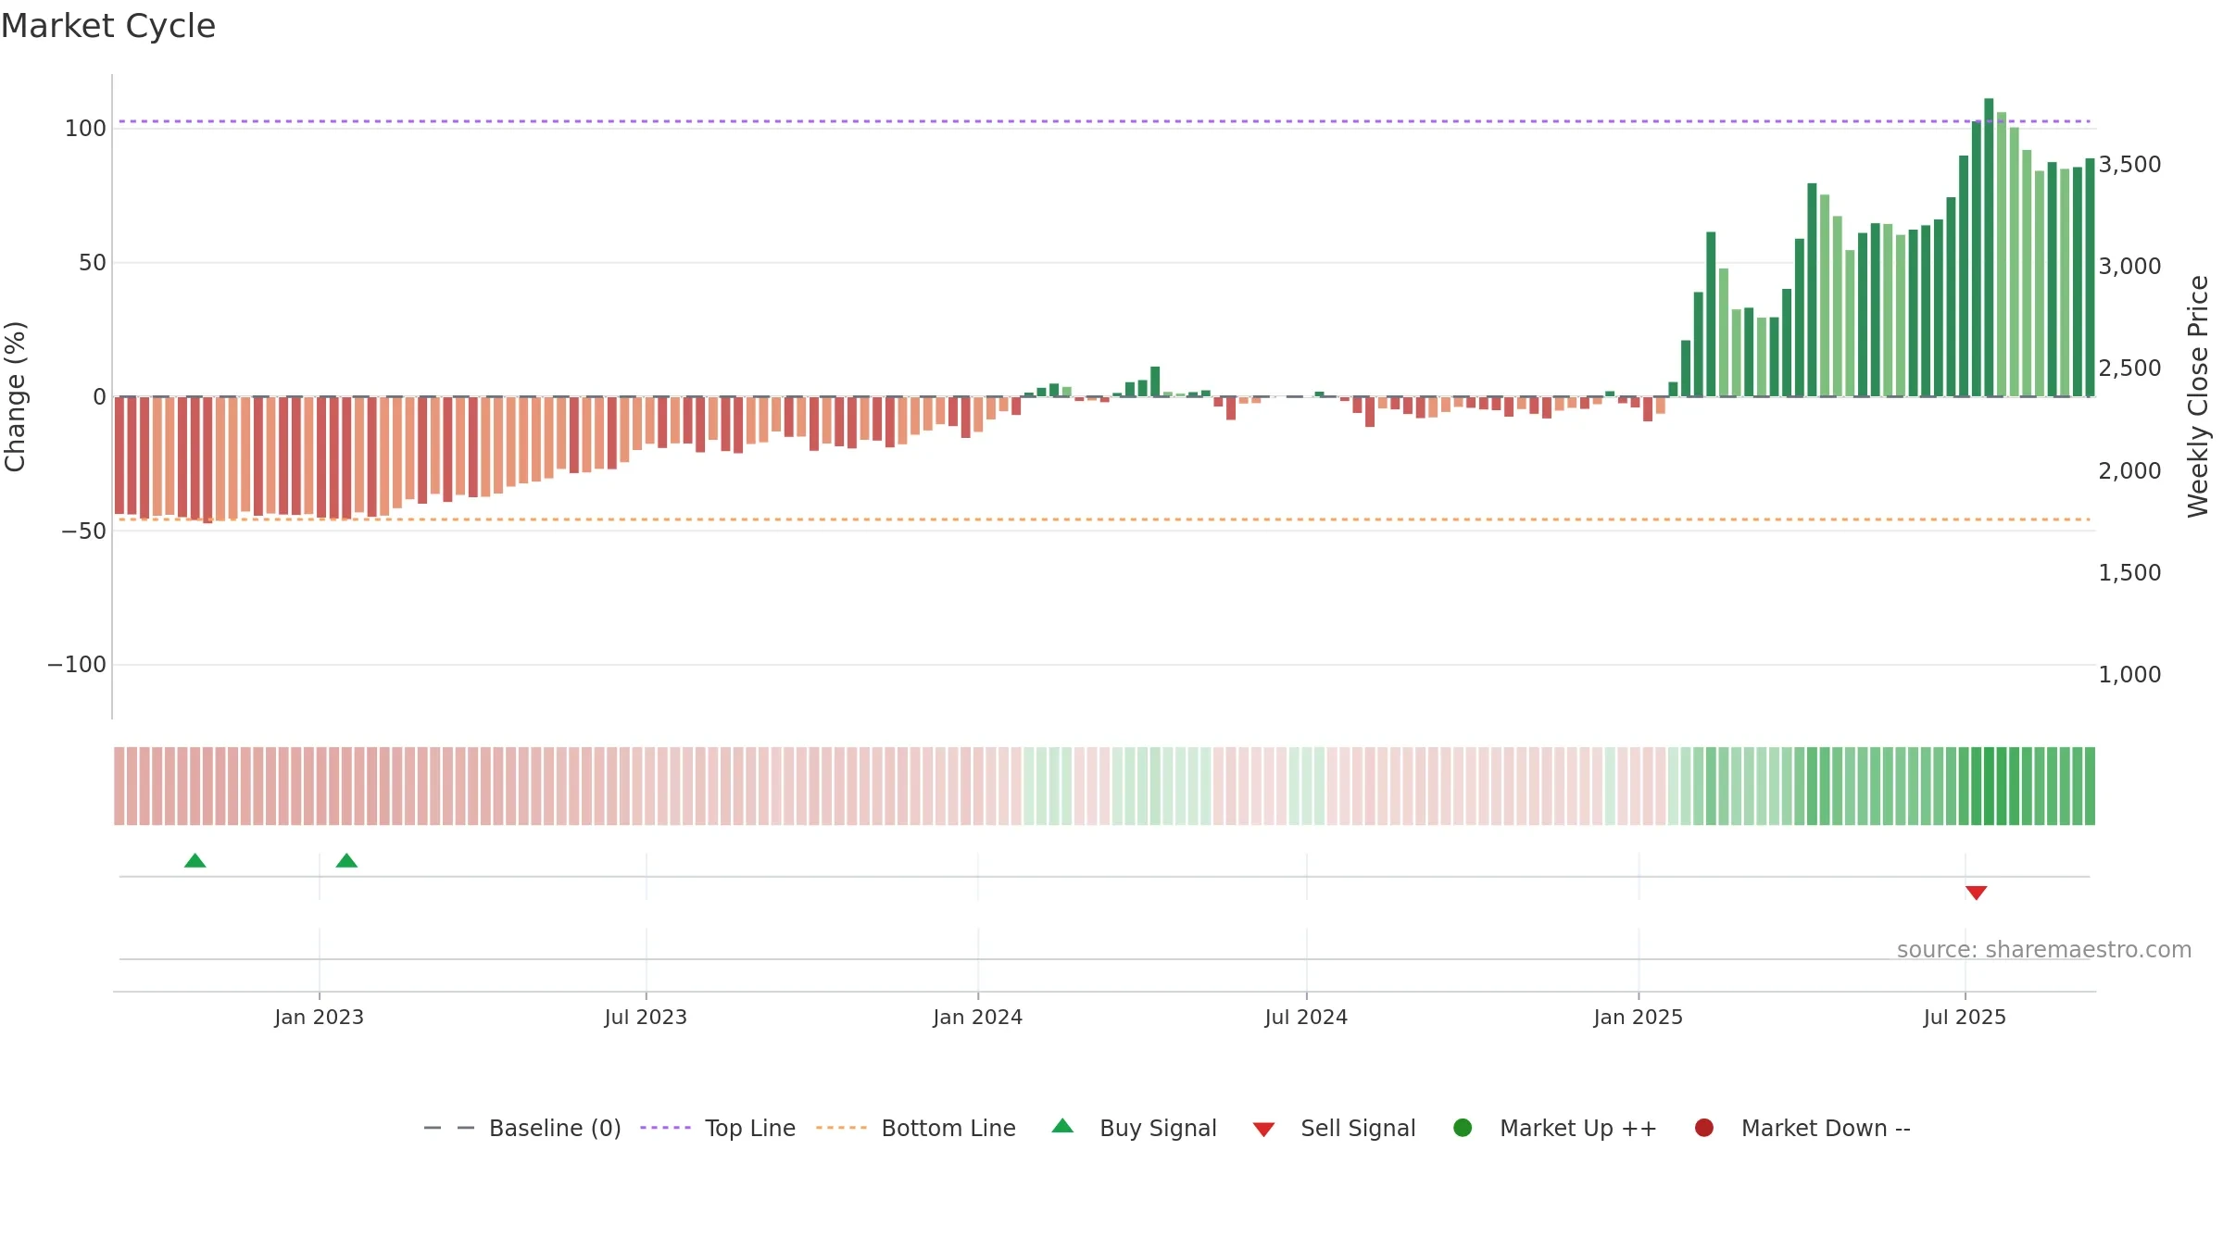Click the 3,000 tick on the right axis
The height and width of the screenshot is (1250, 2223).
(2129, 267)
